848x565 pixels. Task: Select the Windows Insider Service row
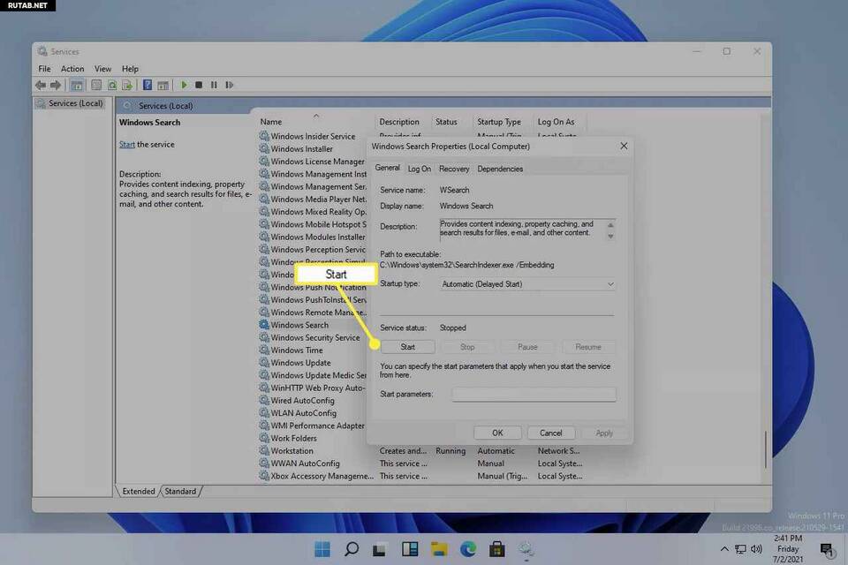[313, 136]
